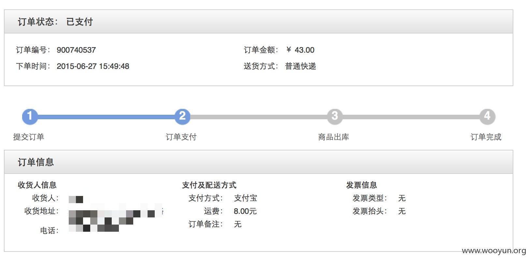Click the 8.00元 shipping fee value
This screenshot has height=260, width=529.
click(x=245, y=211)
